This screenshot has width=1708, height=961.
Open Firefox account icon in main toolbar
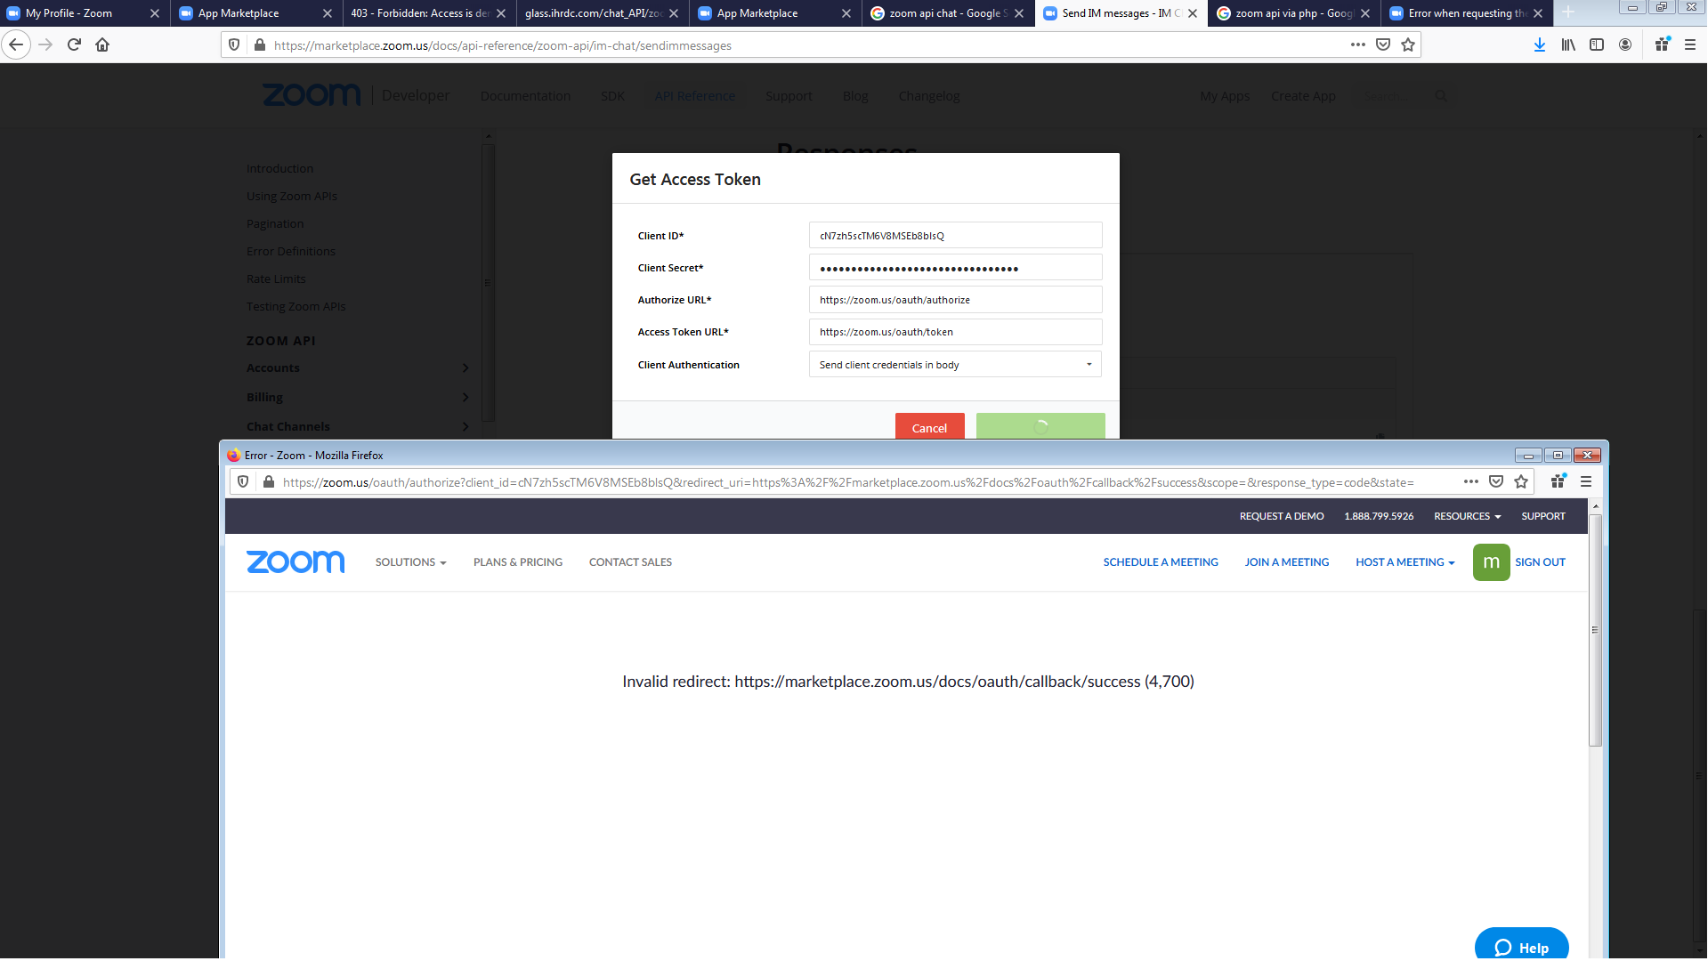coord(1625,44)
